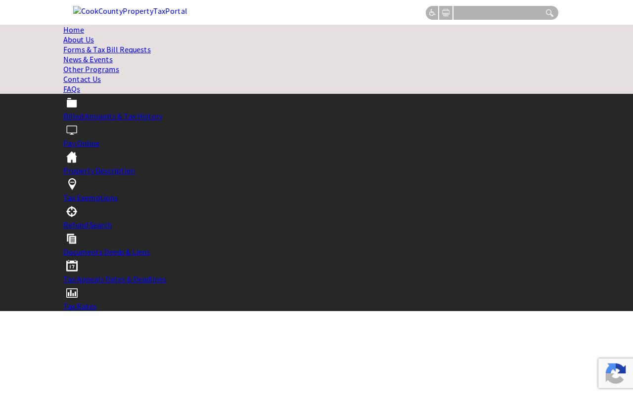Open the Home menu link

coord(74,30)
